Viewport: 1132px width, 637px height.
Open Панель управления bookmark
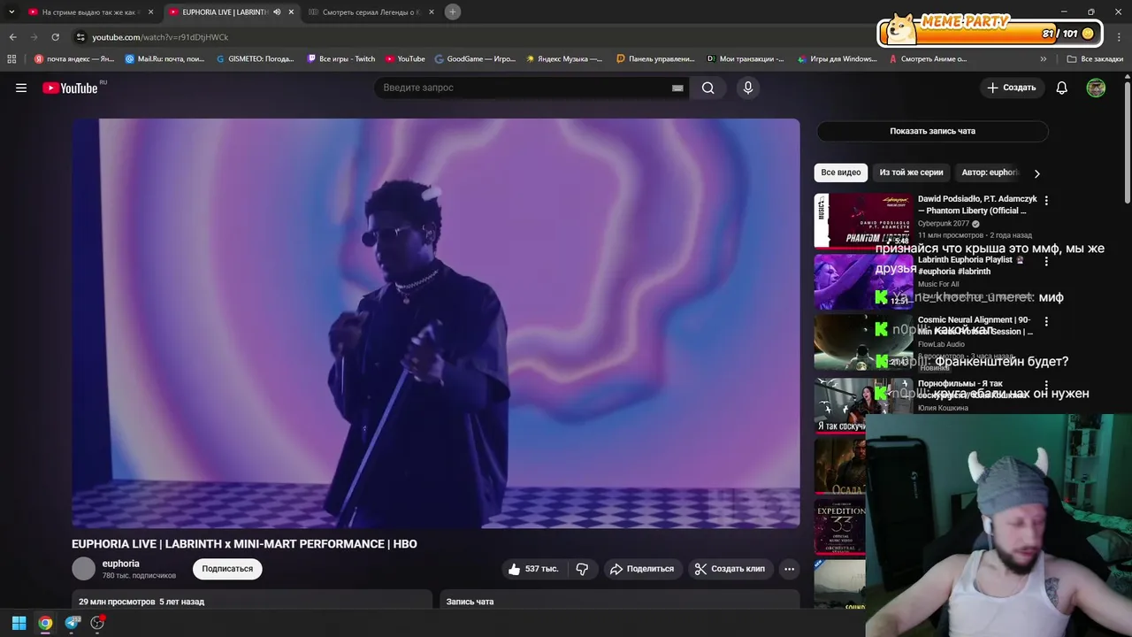tap(655, 59)
